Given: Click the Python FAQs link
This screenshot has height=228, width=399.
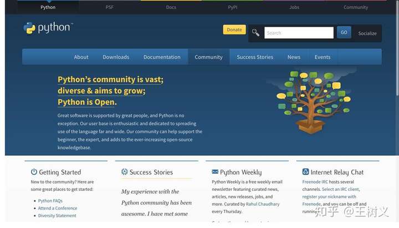Looking at the screenshot, I should (50, 201).
